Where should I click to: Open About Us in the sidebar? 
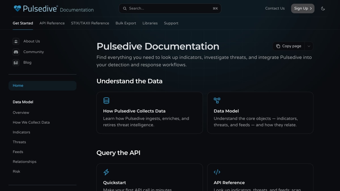point(31,41)
